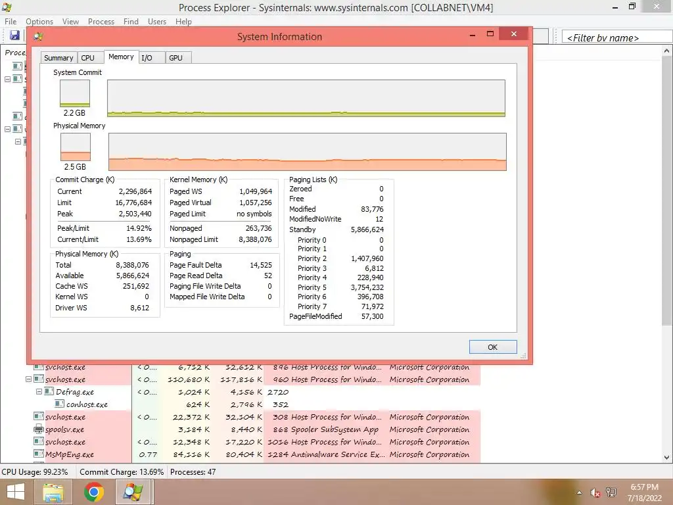The height and width of the screenshot is (505, 673).
Task: Open the Help menu
Action: pos(184,22)
